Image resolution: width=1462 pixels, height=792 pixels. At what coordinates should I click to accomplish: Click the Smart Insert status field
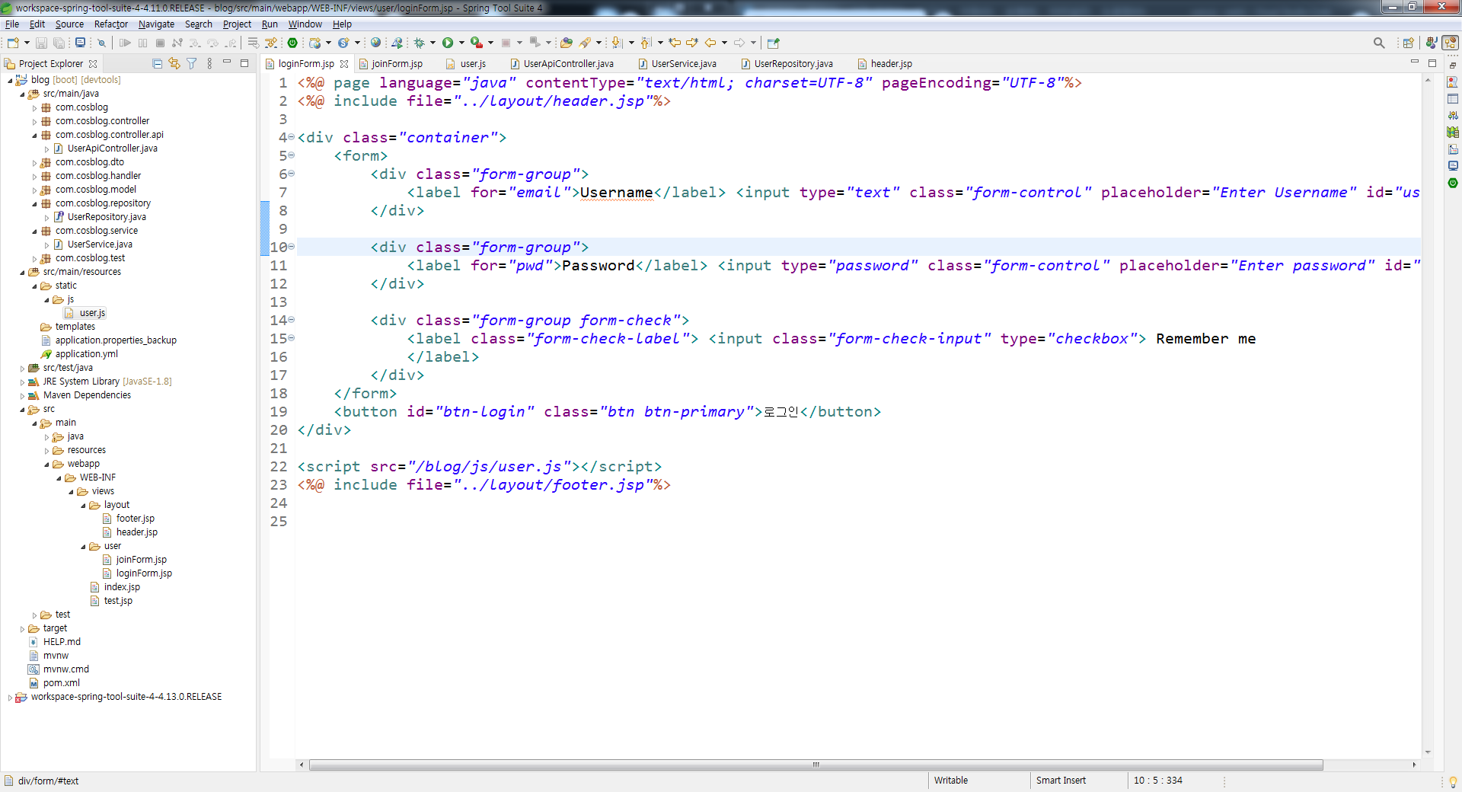point(1061,781)
